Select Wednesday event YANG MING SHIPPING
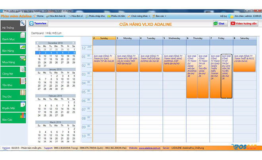Screen dimensions: 262x160 (174, 63)
